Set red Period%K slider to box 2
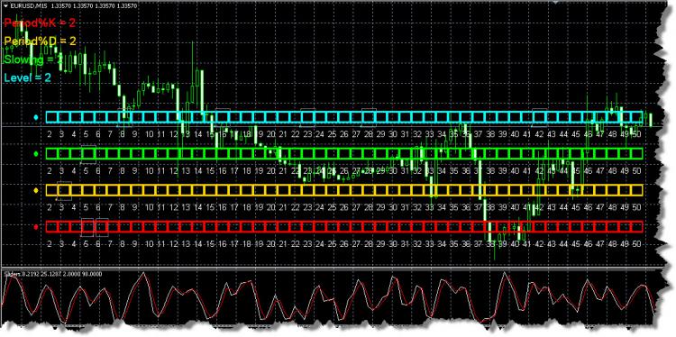Screen dimensions: 676x337 coord(51,227)
